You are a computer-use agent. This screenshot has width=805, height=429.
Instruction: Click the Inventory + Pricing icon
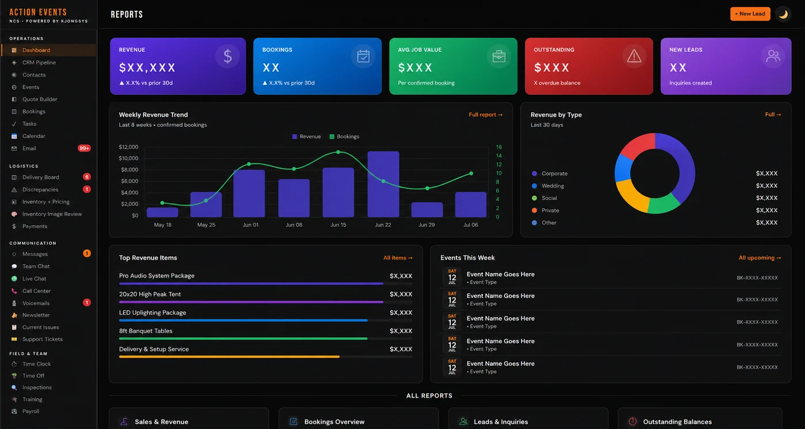coord(14,202)
